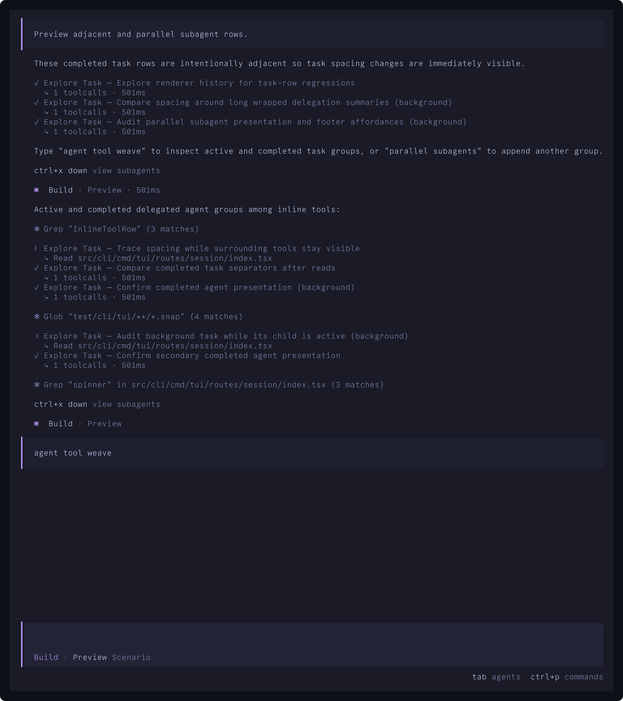
Task: Click the asterisk icon beside Grep "InlineToolRow"
Action: (x=37, y=229)
